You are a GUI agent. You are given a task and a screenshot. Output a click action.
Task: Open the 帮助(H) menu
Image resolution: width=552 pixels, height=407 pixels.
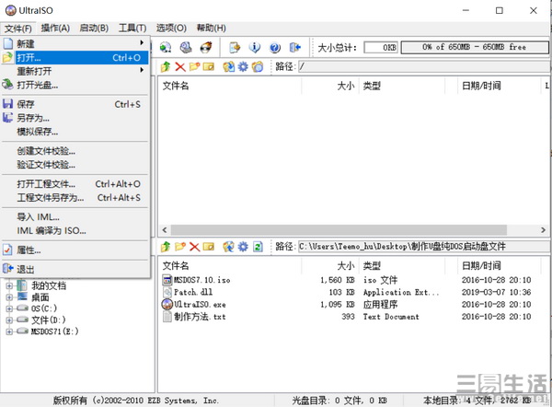click(211, 29)
